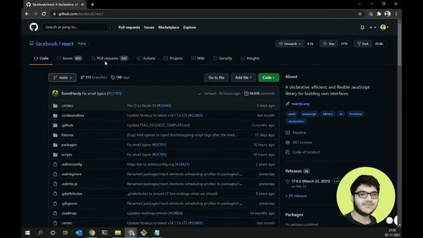The width and height of the screenshot is (423, 238).
Task: Open the scripts folder
Action: [x=66, y=155]
